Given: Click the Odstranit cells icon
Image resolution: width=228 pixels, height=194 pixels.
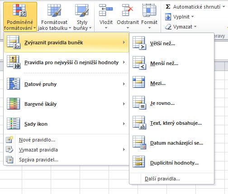Looking at the screenshot, I should 128,10.
